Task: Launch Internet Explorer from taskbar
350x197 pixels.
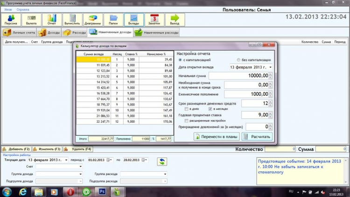Action: (23, 192)
